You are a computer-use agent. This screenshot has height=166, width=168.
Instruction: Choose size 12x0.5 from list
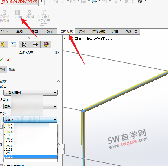coord(30,142)
